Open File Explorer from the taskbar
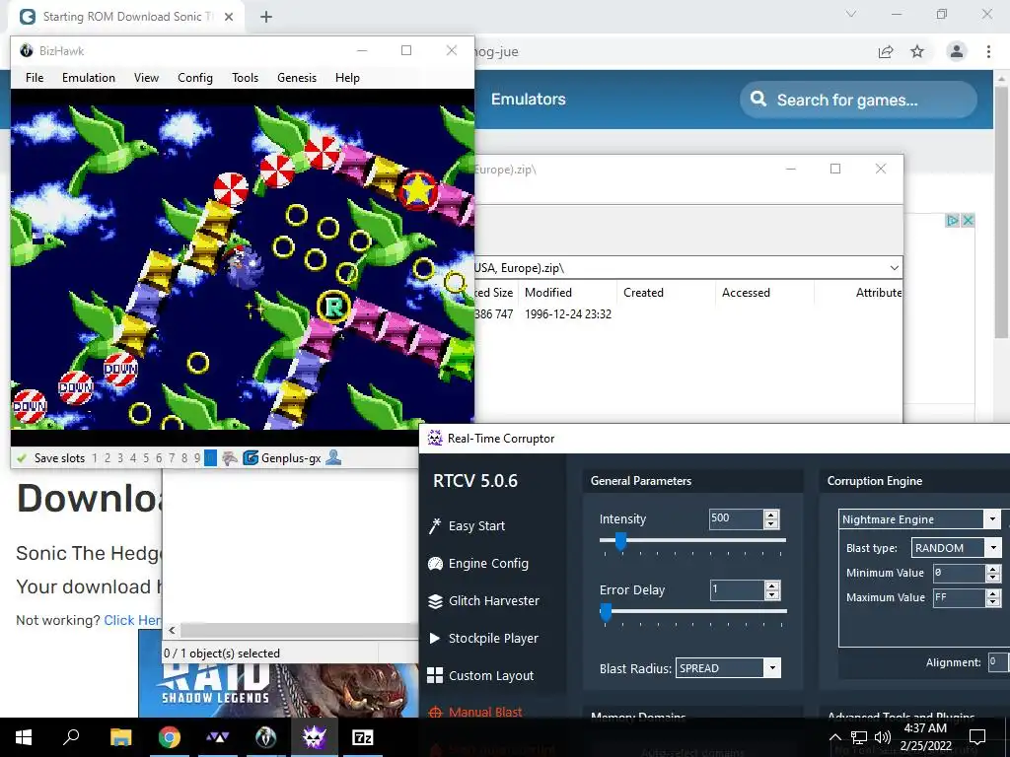Viewport: 1010px width, 757px height. (x=120, y=737)
